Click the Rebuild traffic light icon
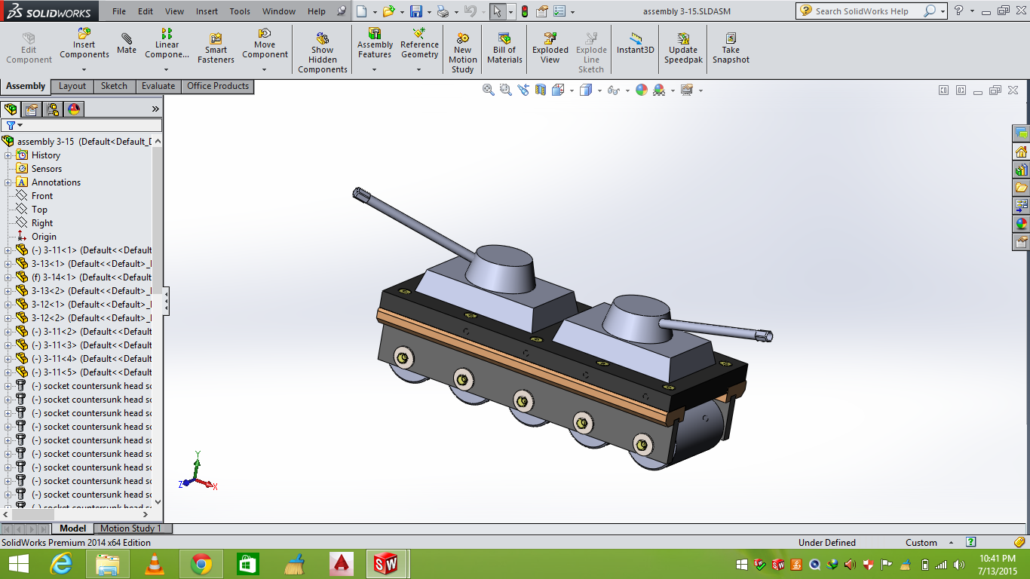 click(525, 11)
